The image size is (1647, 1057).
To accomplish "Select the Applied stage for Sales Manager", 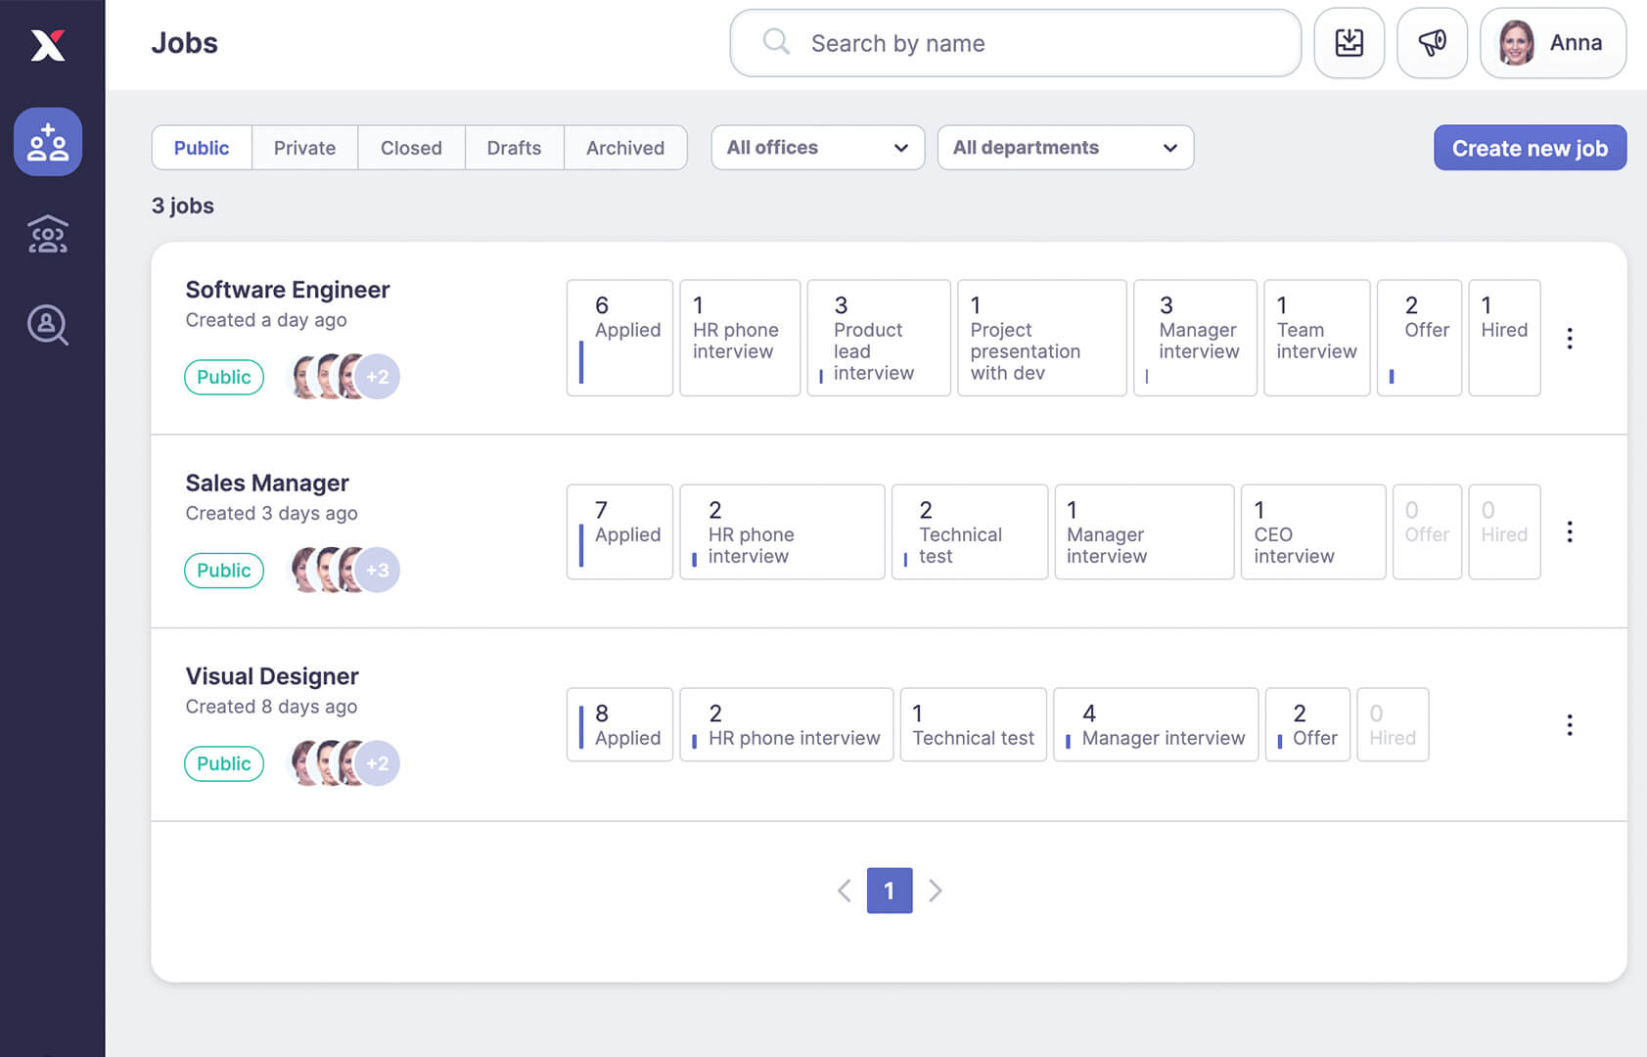I will (619, 532).
